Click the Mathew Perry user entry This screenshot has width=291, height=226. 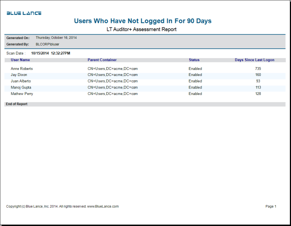coord(22,94)
